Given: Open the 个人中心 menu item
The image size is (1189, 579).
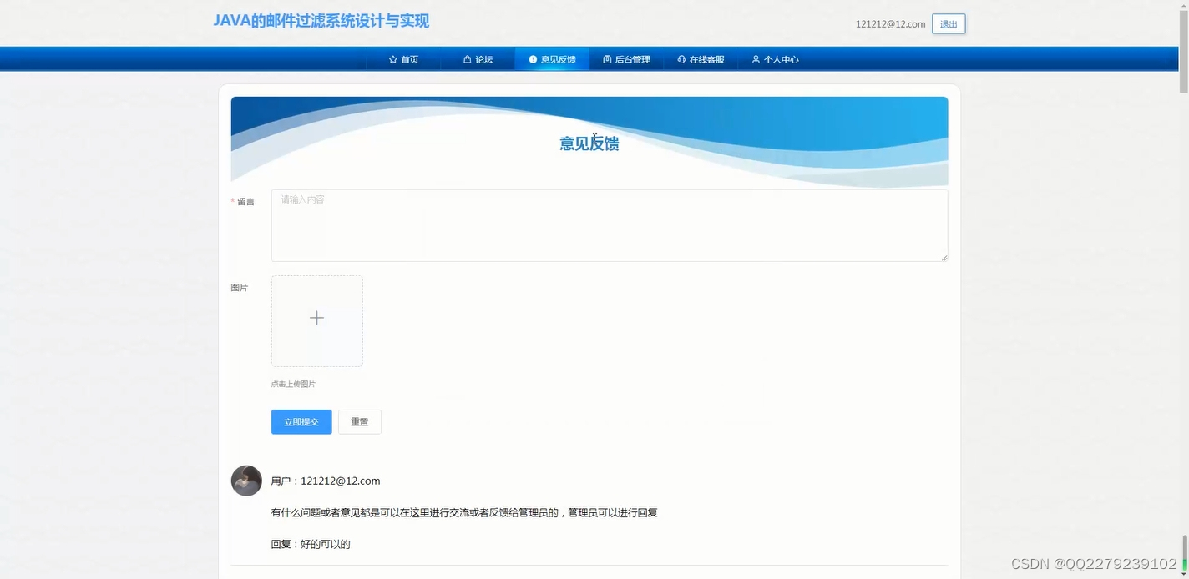Looking at the screenshot, I should coord(775,58).
